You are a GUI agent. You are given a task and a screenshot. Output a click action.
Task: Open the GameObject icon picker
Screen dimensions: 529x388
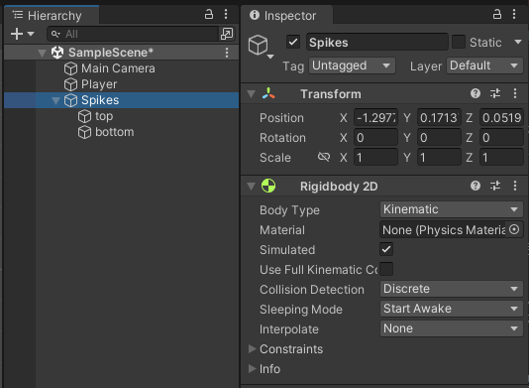pos(261,47)
